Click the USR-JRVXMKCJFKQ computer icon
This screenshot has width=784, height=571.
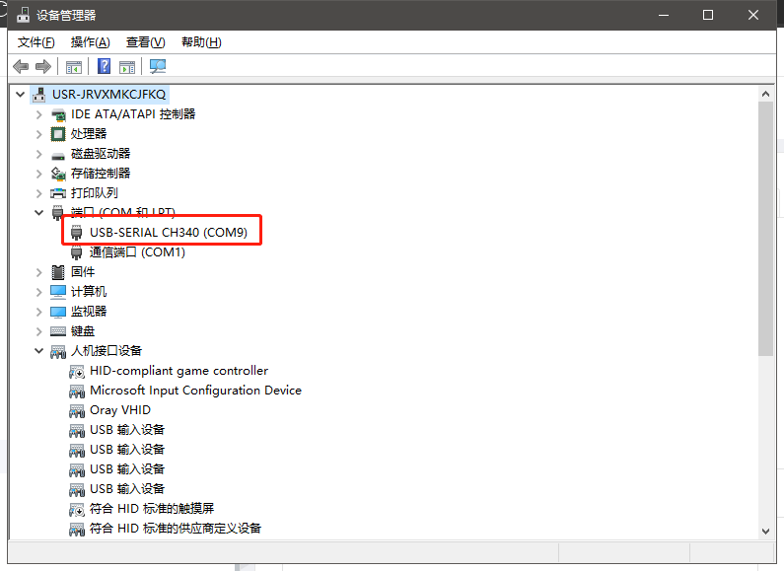(x=39, y=94)
